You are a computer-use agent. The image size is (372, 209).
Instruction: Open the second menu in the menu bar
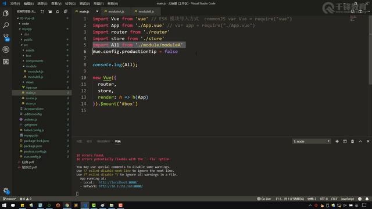28,3
